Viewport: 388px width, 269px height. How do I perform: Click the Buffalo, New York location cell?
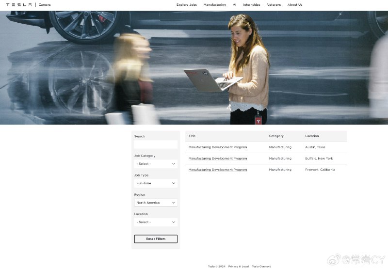tap(319, 158)
